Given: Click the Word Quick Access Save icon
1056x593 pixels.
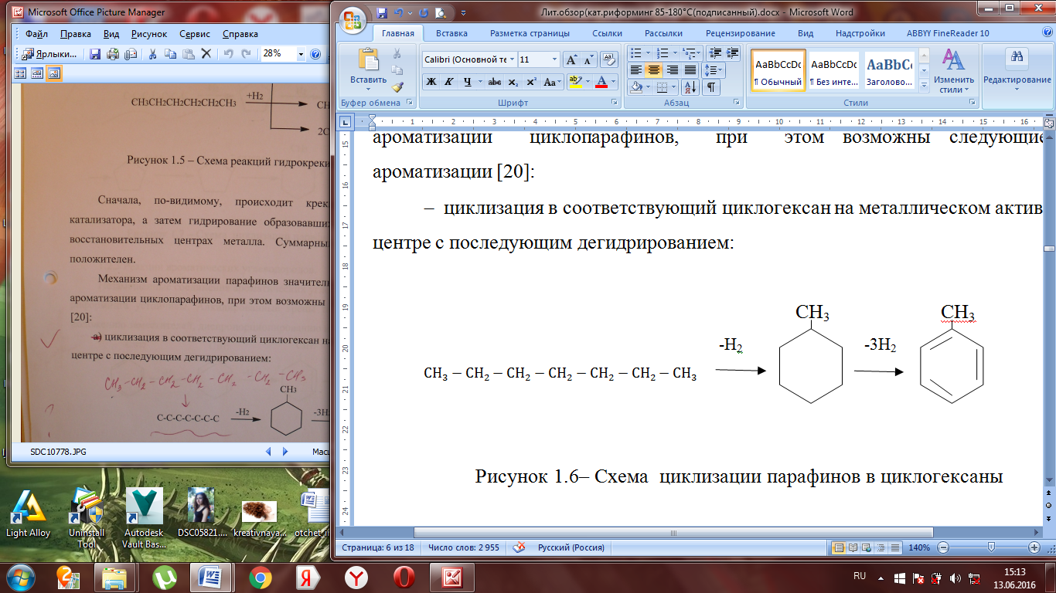Looking at the screenshot, I should pyautogui.click(x=381, y=12).
